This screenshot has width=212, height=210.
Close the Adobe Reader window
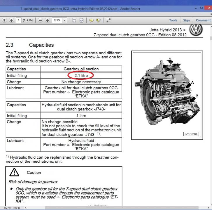209,8
